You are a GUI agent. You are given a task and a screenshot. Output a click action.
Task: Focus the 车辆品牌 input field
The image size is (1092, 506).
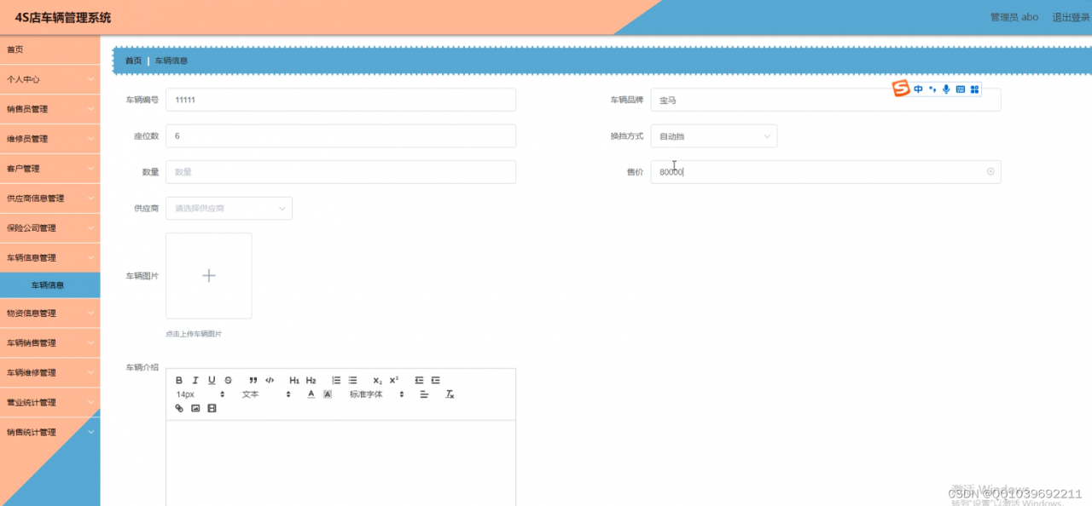[x=825, y=100]
